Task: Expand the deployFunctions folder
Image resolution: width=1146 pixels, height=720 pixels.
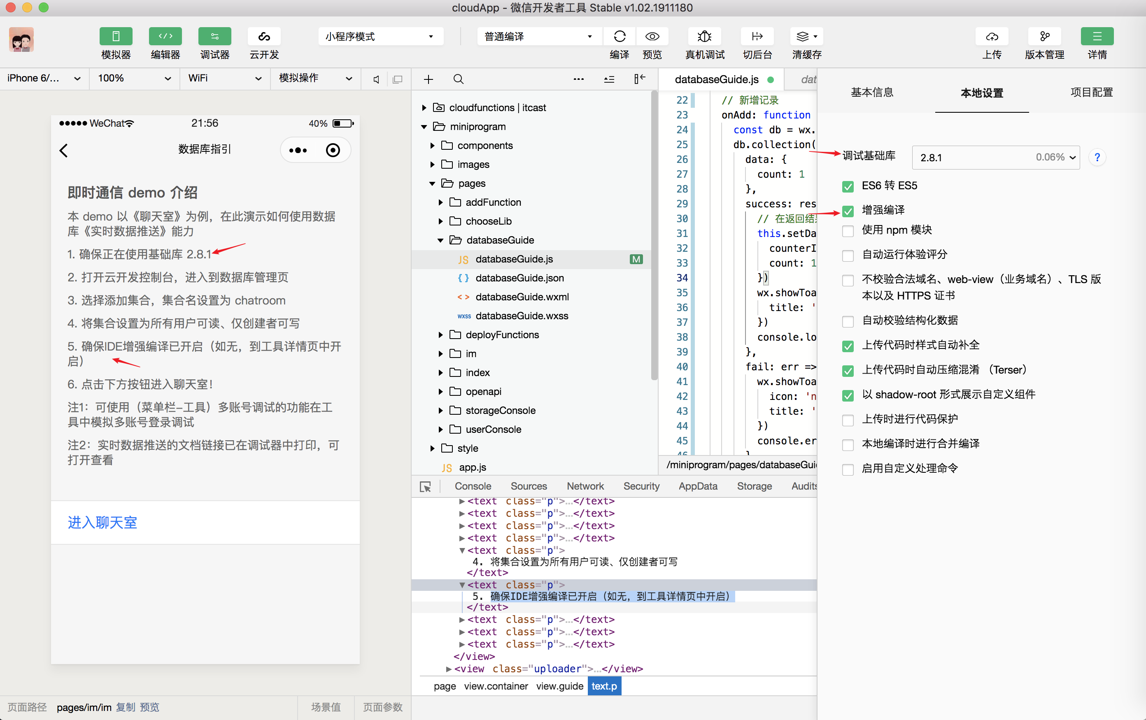Action: click(441, 335)
